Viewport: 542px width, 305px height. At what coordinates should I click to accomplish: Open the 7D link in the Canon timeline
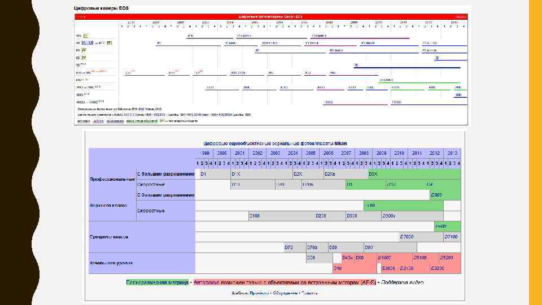pos(356,65)
